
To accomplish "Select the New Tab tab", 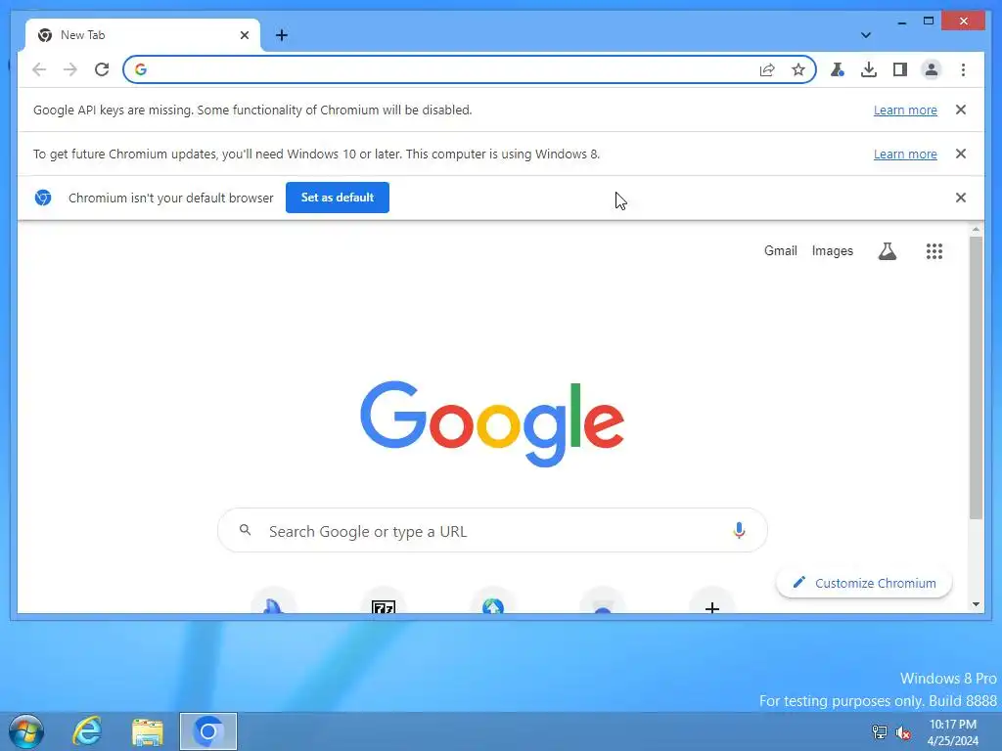I will tap(142, 35).
